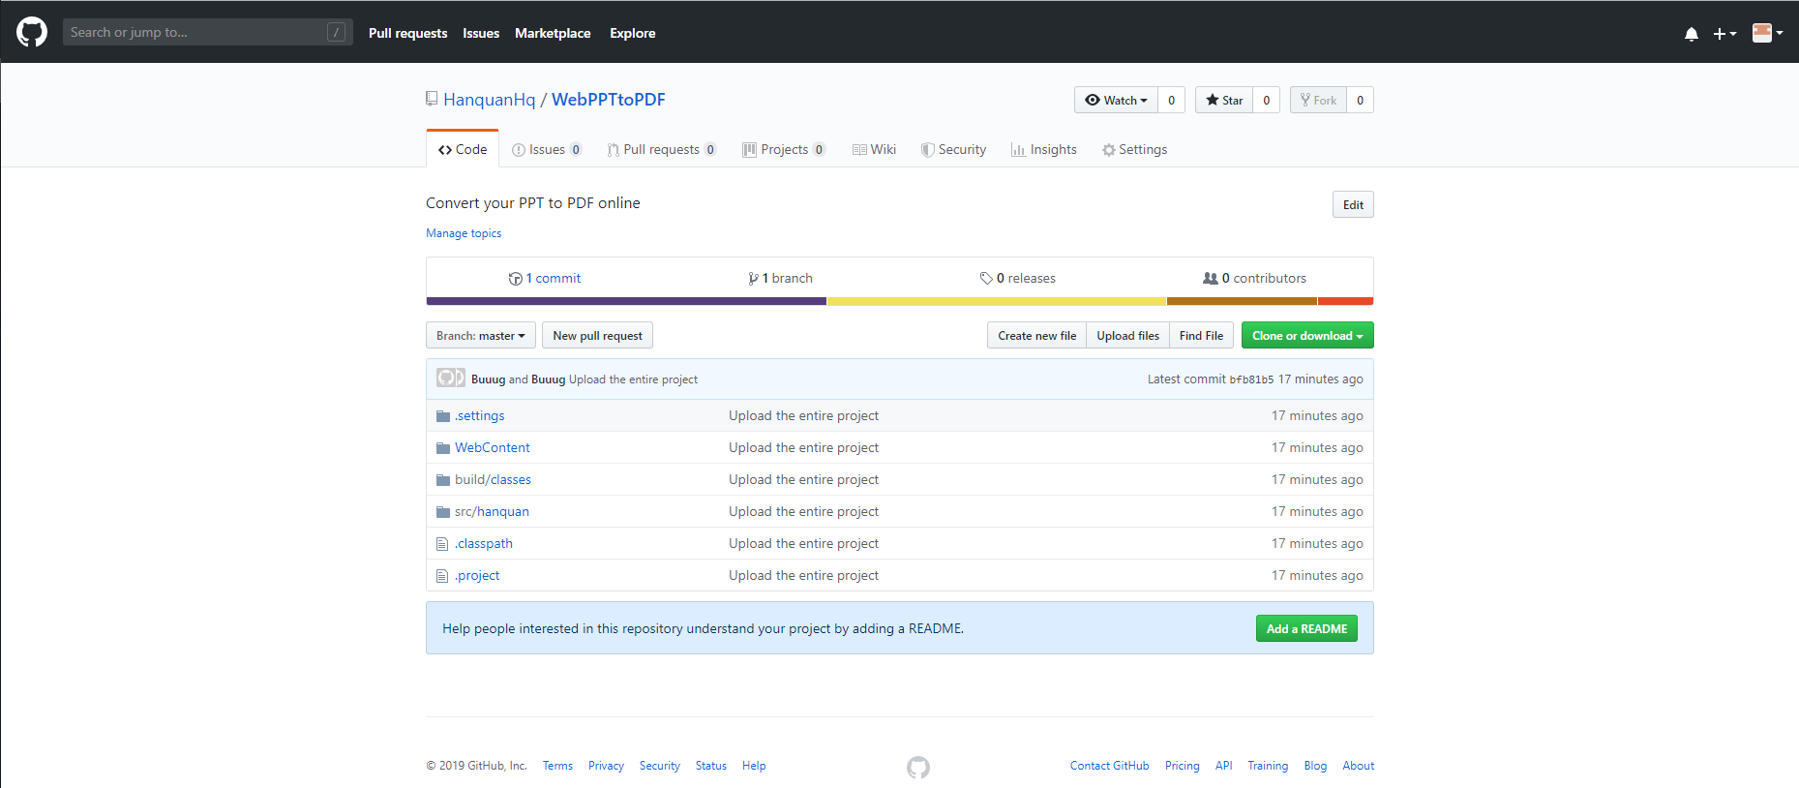Open the notifications bell icon
Viewport: 1799px width, 788px height.
coord(1691,34)
